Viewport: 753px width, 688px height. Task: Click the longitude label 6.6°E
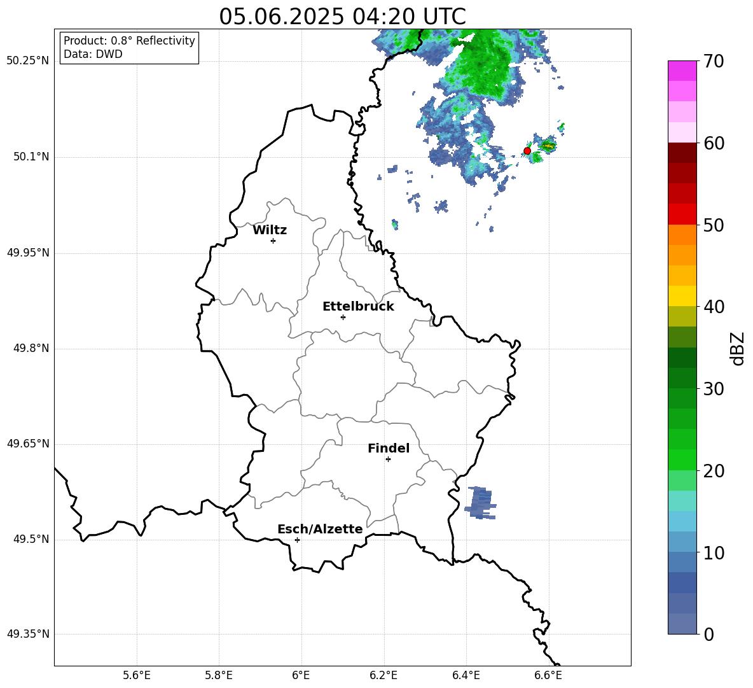point(548,675)
